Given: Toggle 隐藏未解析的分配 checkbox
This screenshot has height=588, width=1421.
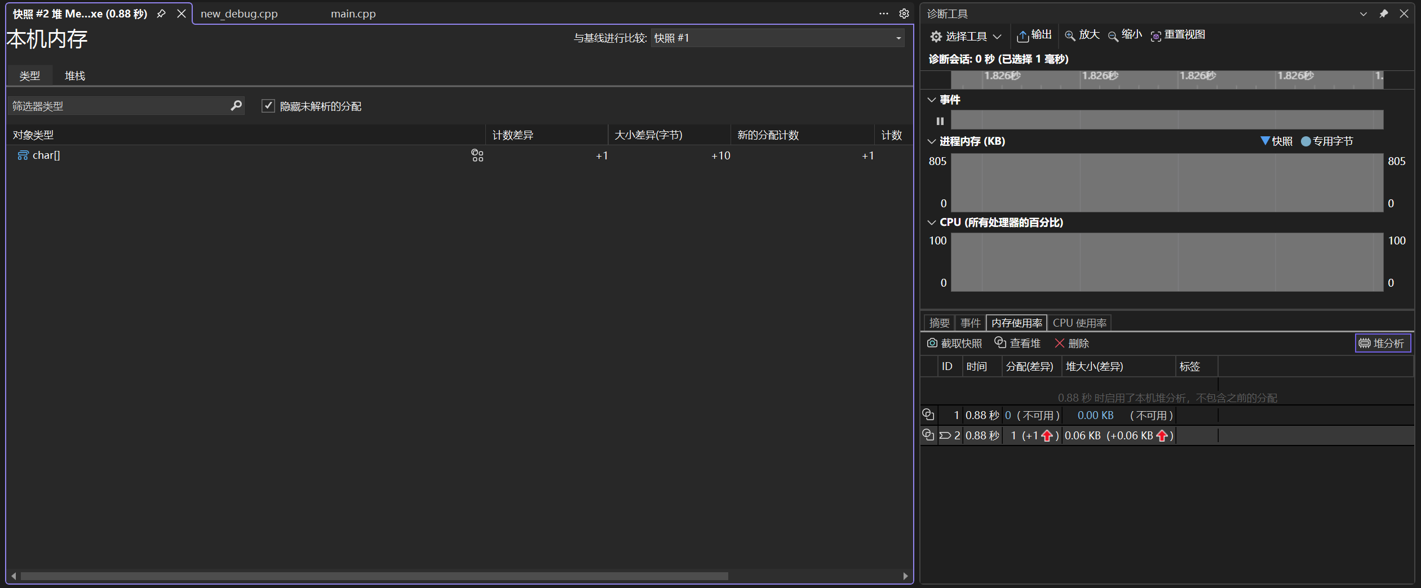Looking at the screenshot, I should (268, 106).
